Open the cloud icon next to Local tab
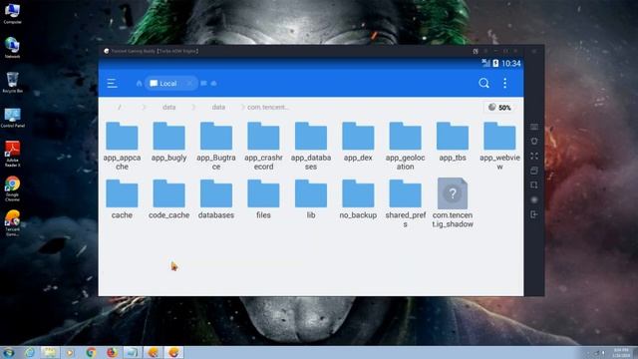The image size is (638, 359). [x=213, y=83]
